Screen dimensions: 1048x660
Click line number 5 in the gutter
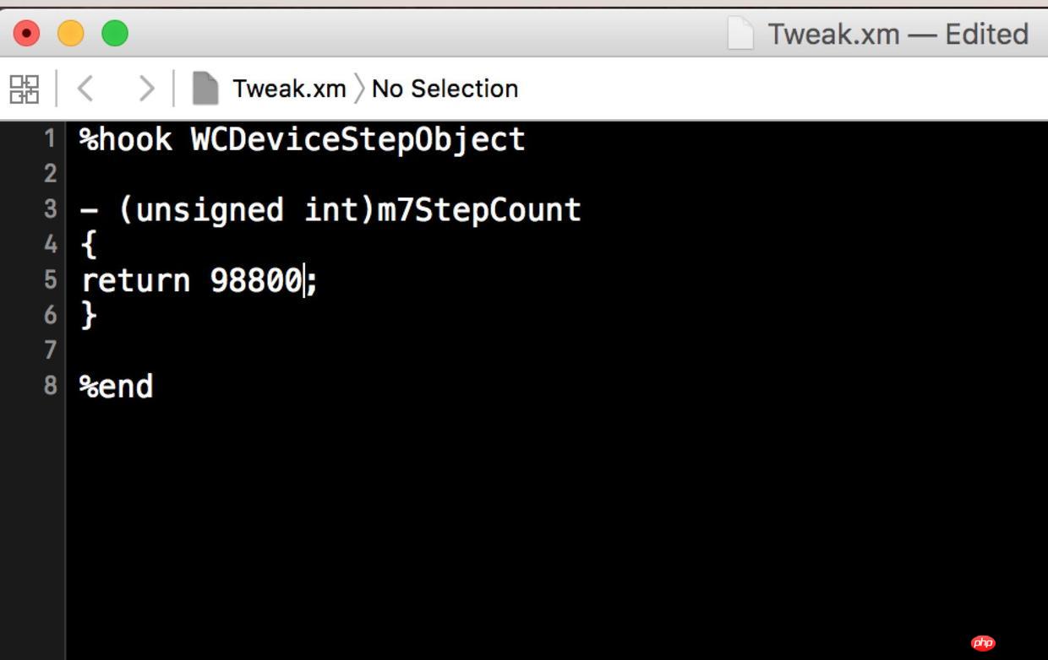(50, 279)
